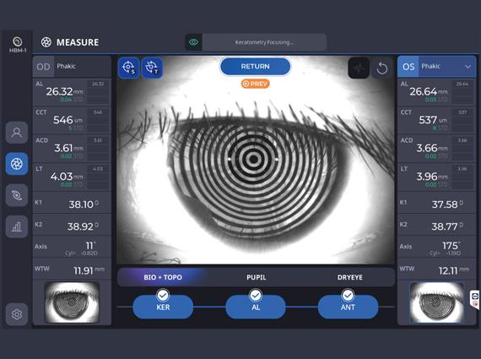Open the bar chart statistics icon
Viewport: 481px width, 359px height.
(x=17, y=226)
